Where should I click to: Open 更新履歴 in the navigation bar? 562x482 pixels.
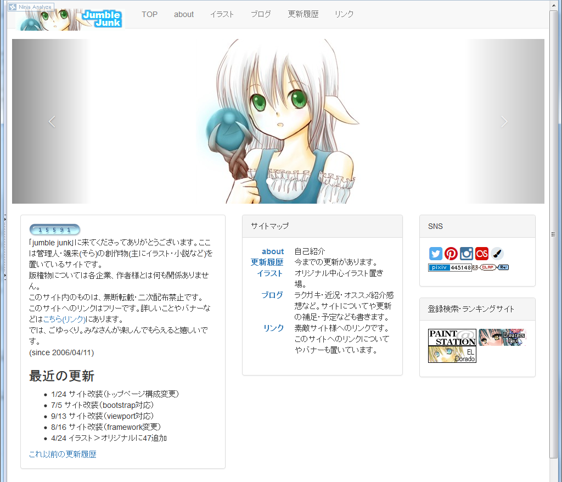pos(303,14)
